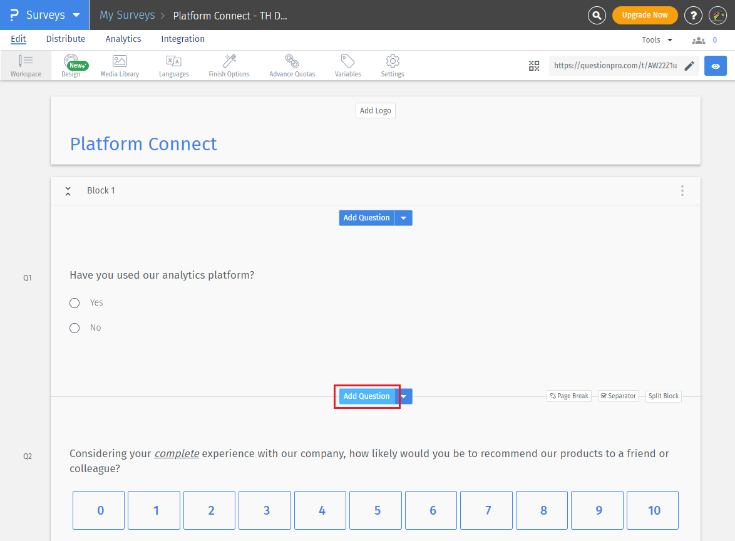Select rating 7 on the NPS scale

point(488,510)
